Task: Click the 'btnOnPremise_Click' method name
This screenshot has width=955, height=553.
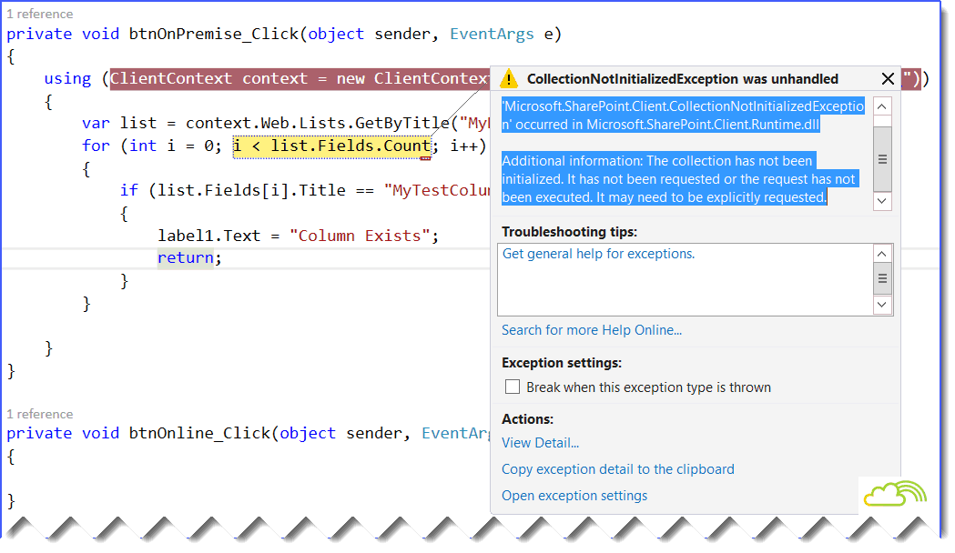Action: click(214, 34)
